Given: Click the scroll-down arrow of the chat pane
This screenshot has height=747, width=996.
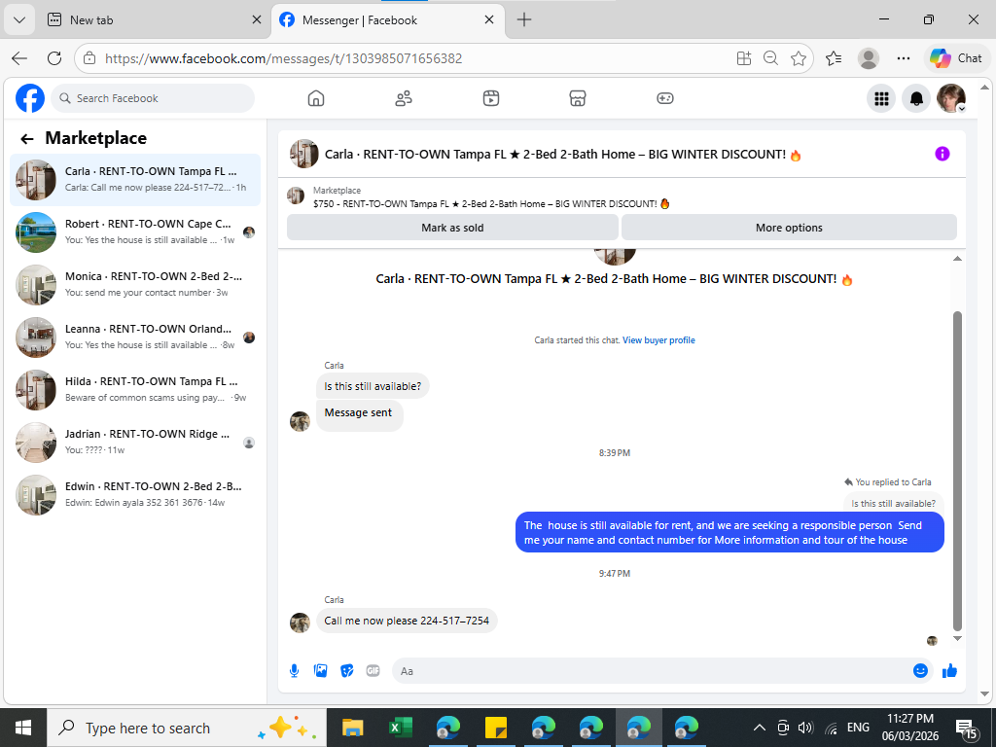Looking at the screenshot, I should click(957, 638).
